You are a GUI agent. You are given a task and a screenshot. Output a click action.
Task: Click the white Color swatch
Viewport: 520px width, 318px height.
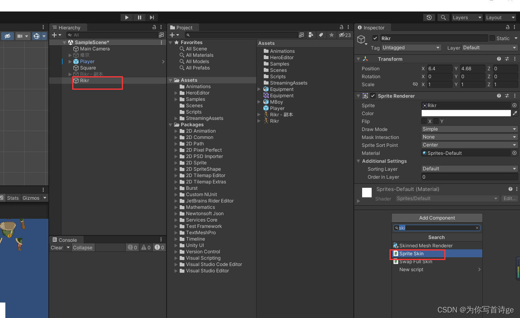(466, 114)
